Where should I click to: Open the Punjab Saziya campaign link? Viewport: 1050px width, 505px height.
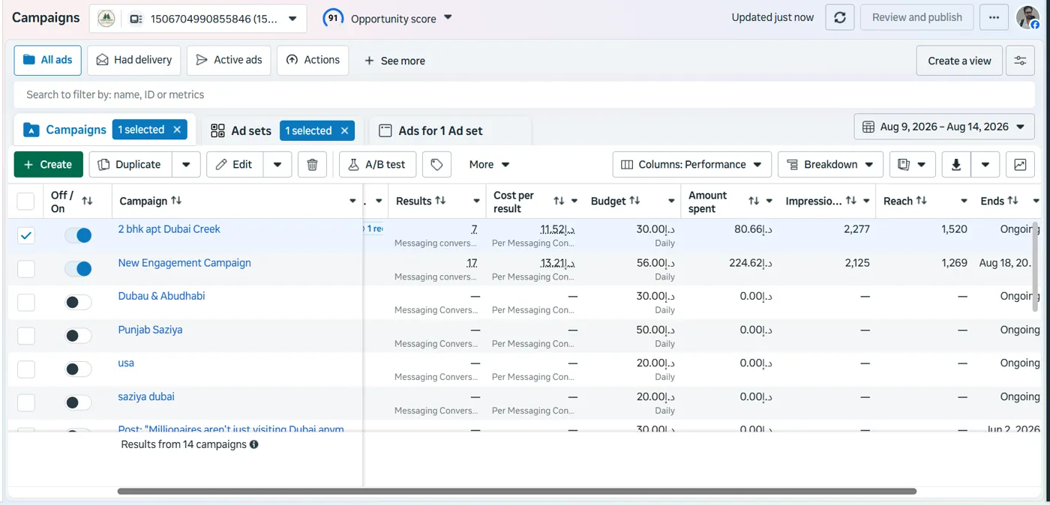pos(150,330)
